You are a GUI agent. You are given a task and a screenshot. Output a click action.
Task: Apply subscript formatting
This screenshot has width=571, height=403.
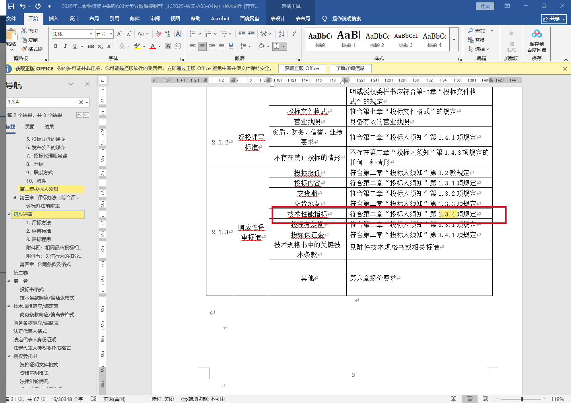click(x=100, y=46)
